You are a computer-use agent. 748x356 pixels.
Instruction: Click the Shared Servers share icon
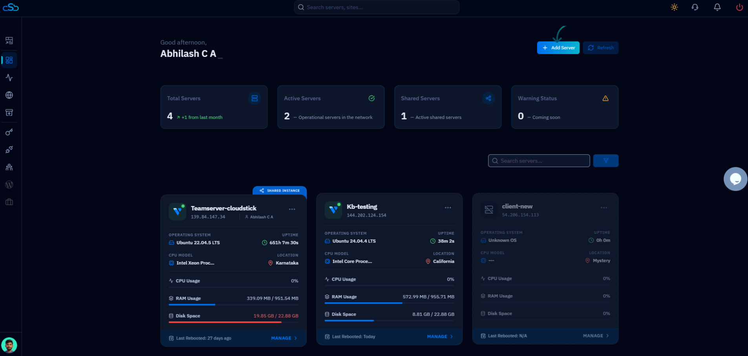[x=488, y=98]
